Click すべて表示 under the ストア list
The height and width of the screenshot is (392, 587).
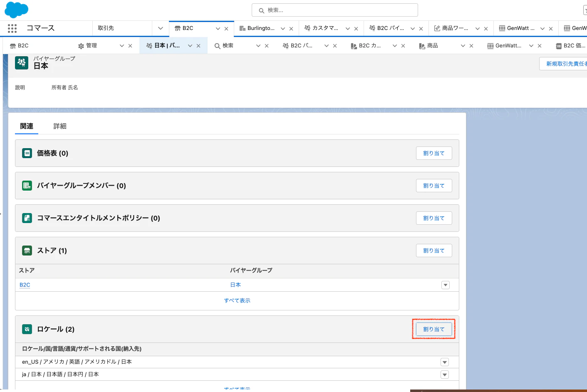click(x=237, y=300)
